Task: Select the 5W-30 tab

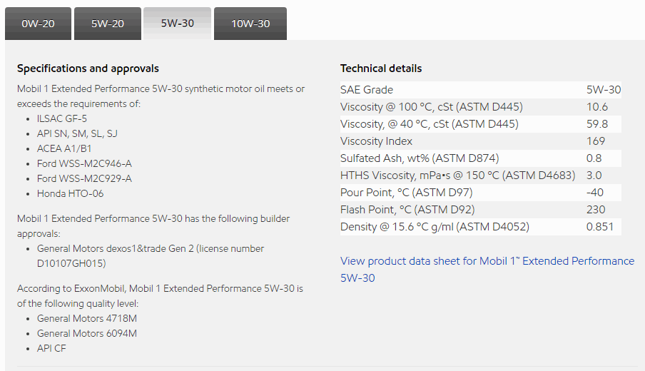Action: tap(177, 24)
